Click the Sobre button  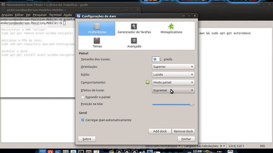click(x=87, y=139)
